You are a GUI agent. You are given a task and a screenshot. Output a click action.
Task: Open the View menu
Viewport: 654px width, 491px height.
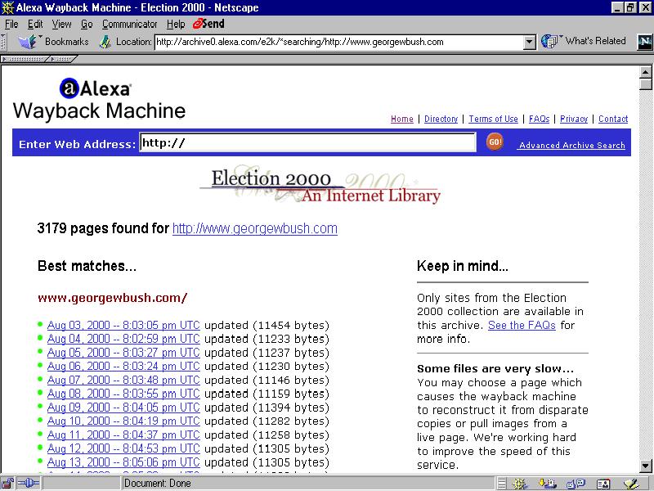(x=62, y=25)
